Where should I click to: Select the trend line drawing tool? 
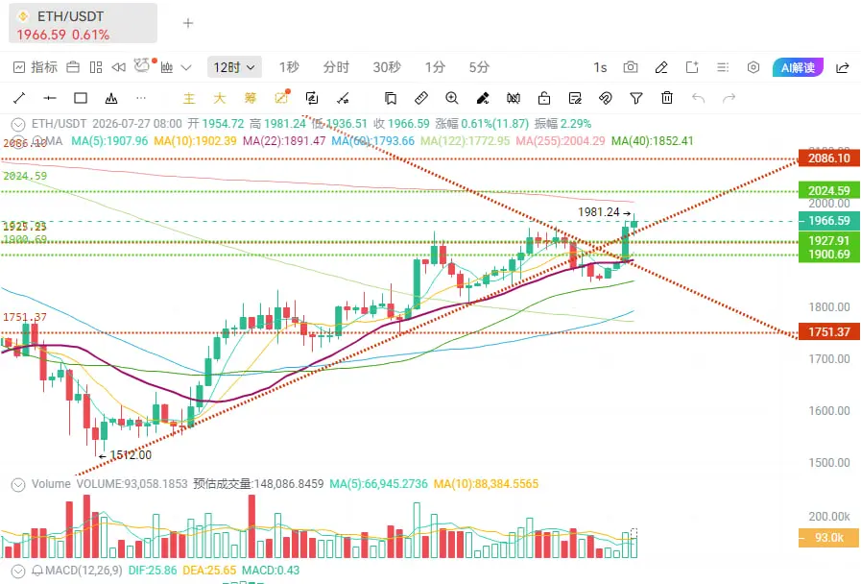19,98
